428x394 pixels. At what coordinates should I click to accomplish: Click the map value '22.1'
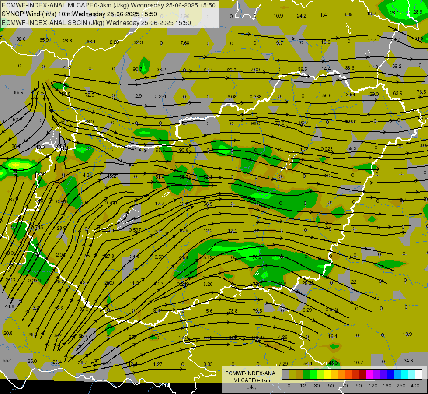point(355,282)
